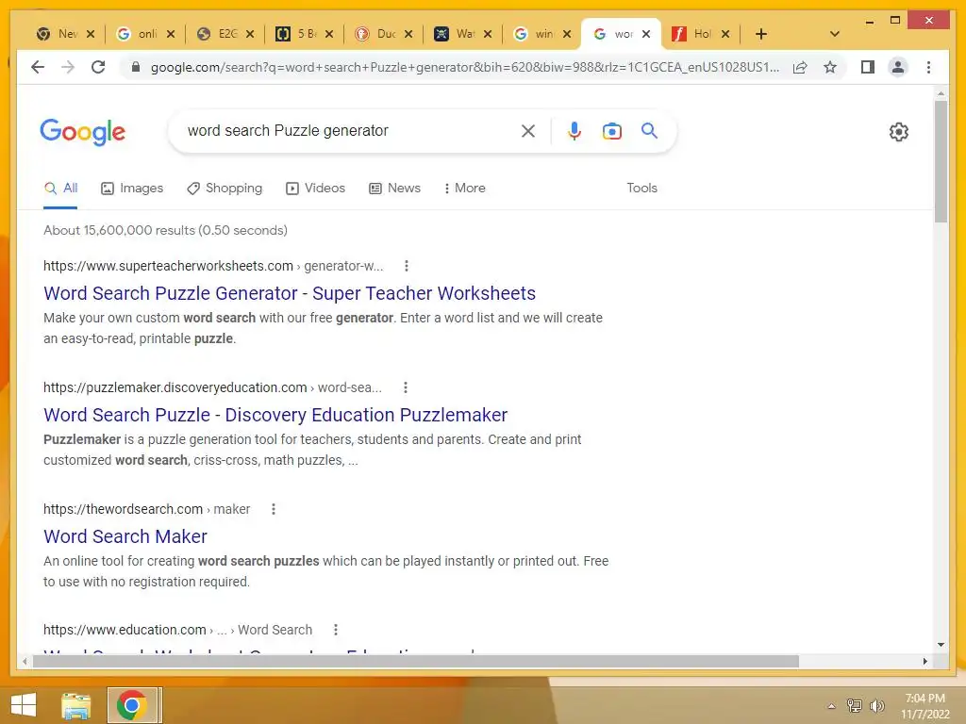Open options for the thewordsearch.com result
966x724 pixels.
[274, 509]
